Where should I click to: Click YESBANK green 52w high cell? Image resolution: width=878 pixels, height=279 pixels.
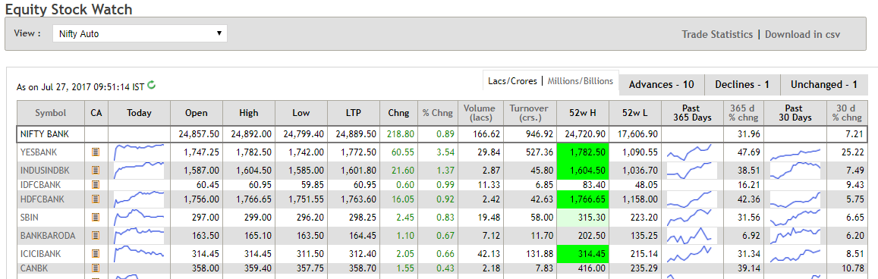click(x=582, y=152)
